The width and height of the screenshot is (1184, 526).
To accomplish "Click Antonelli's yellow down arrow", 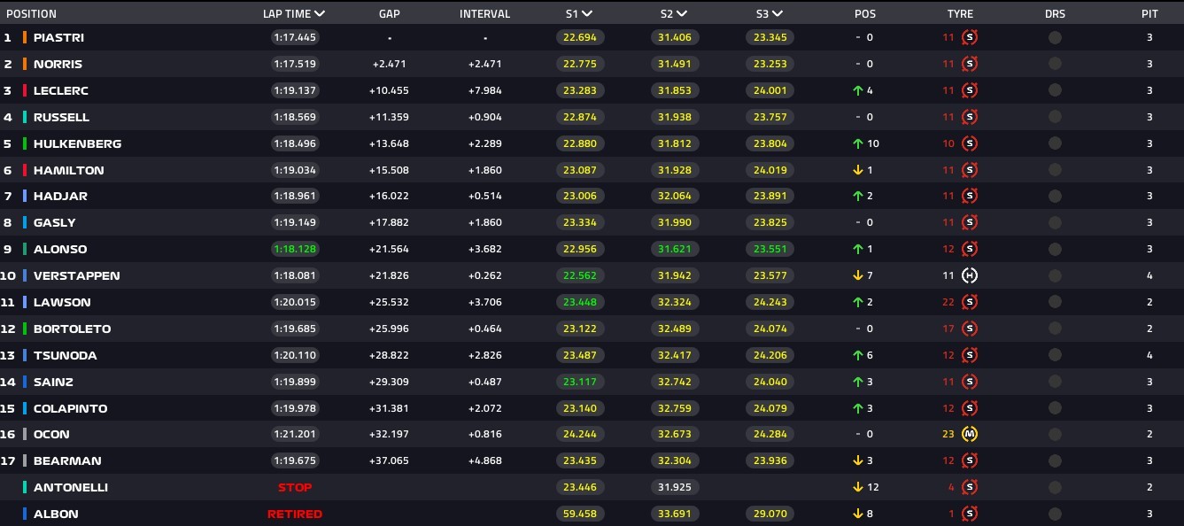I will coord(857,487).
